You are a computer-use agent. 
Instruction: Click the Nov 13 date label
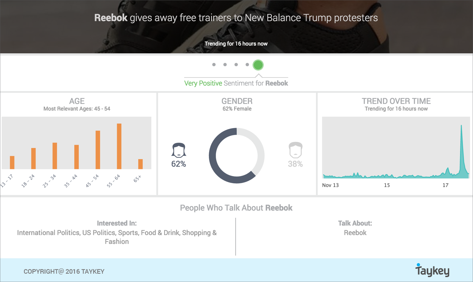click(x=330, y=185)
